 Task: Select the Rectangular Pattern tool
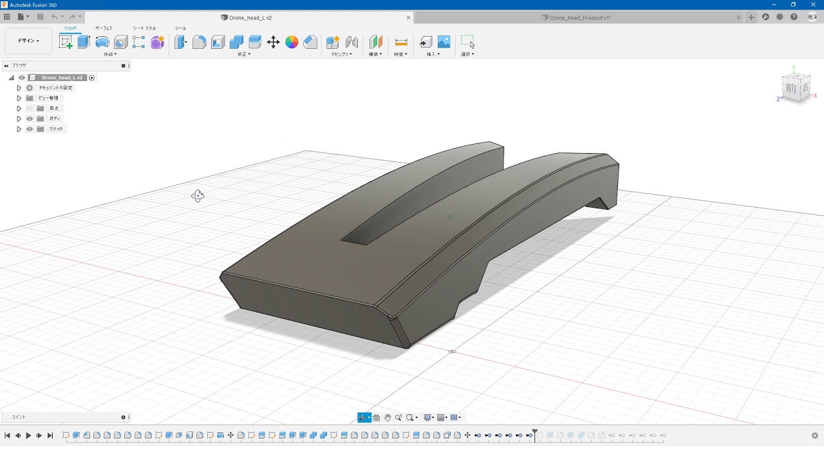point(139,42)
